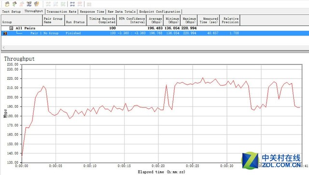Open the Response Time tab
The height and width of the screenshot is (175, 309).
[x=92, y=12]
